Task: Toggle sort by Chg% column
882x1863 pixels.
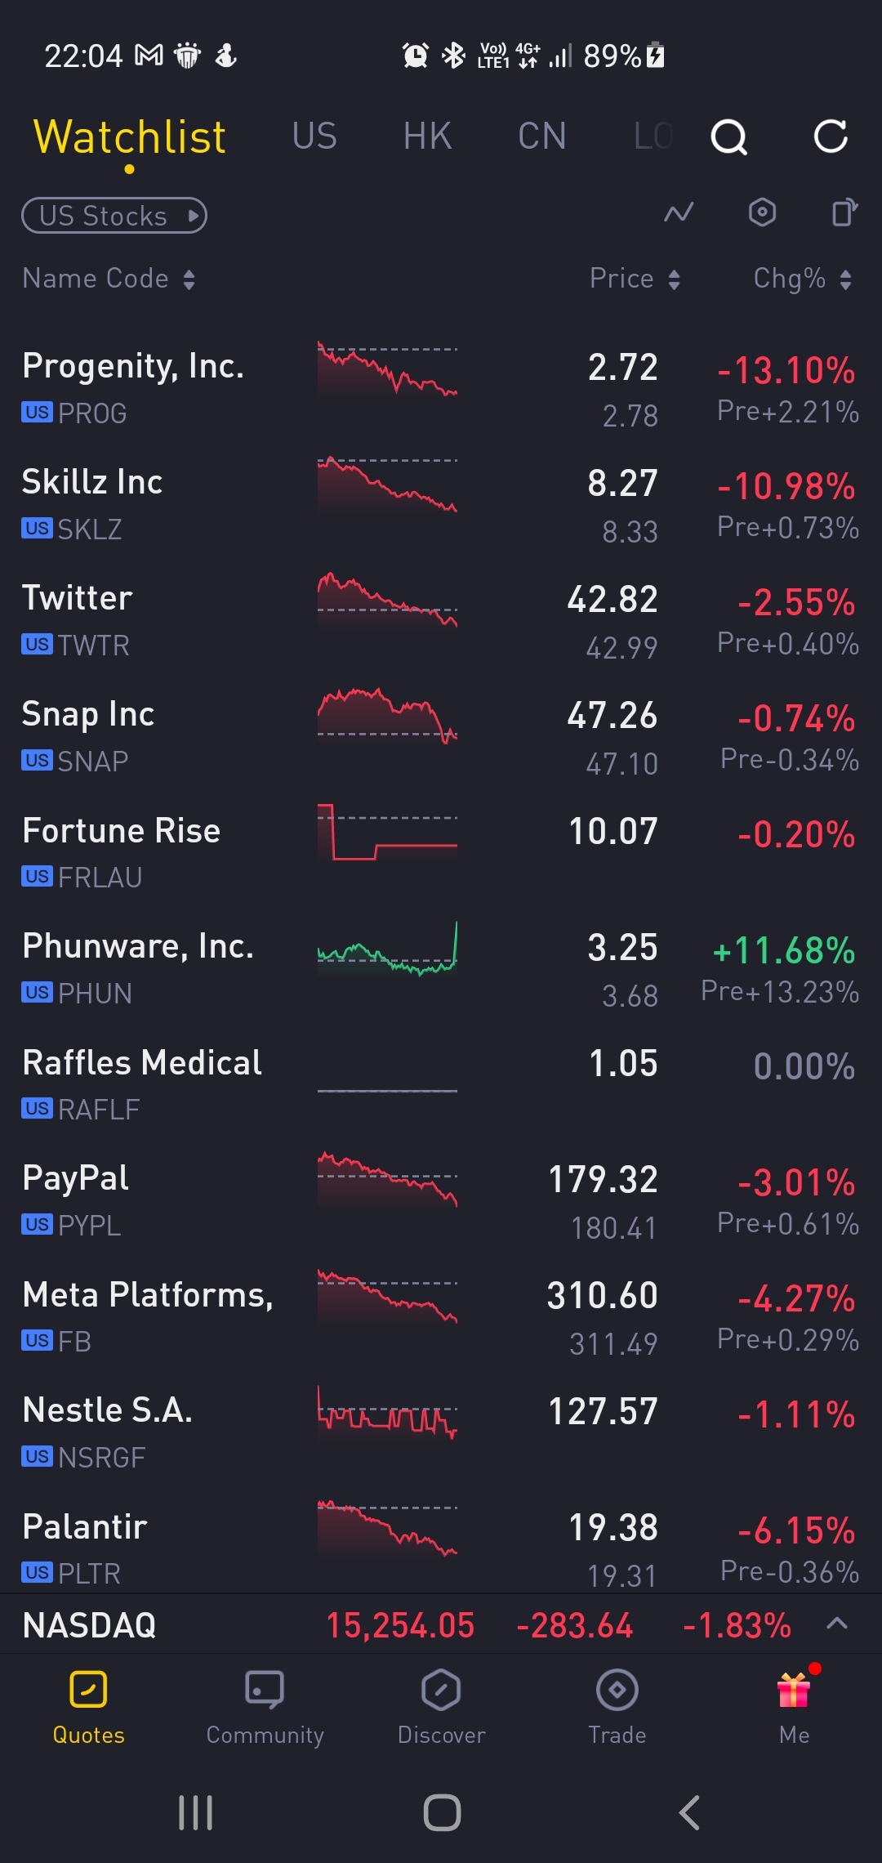Action: pyautogui.click(x=803, y=279)
